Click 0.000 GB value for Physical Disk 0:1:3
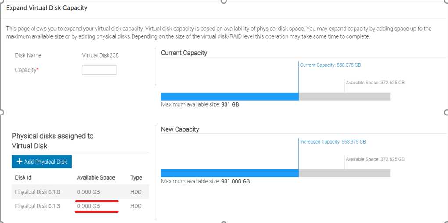Image resolution: width=448 pixels, height=223 pixels. coord(88,206)
